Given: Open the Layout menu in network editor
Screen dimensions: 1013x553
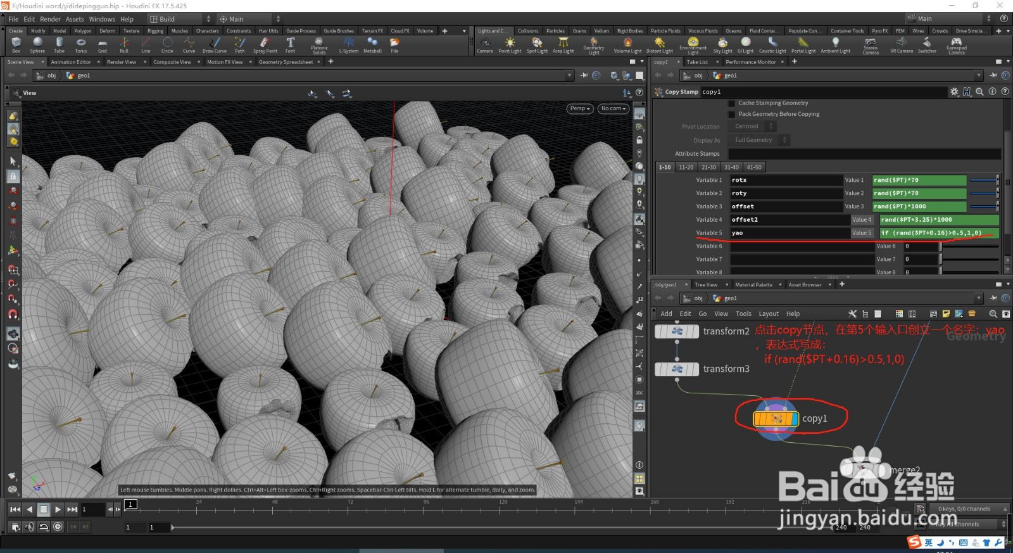Looking at the screenshot, I should point(769,314).
